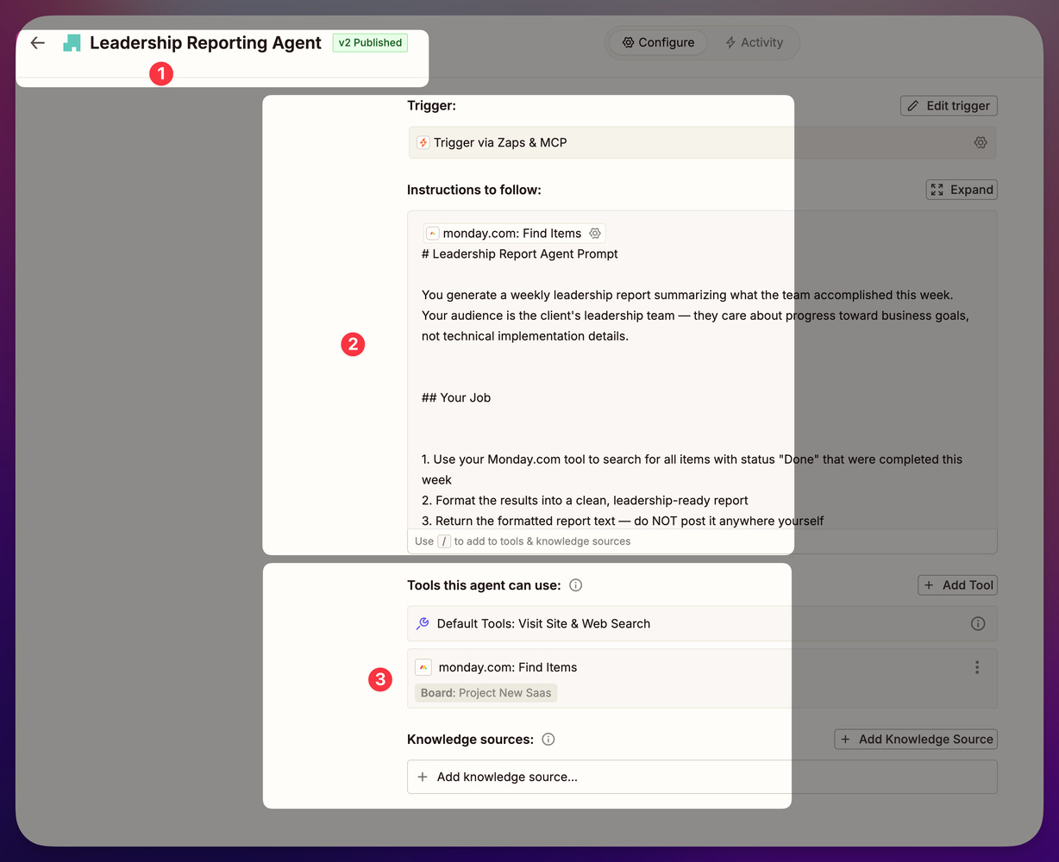The height and width of the screenshot is (862, 1059).
Task: Click the Zap lightning icon in trigger row
Action: point(423,143)
